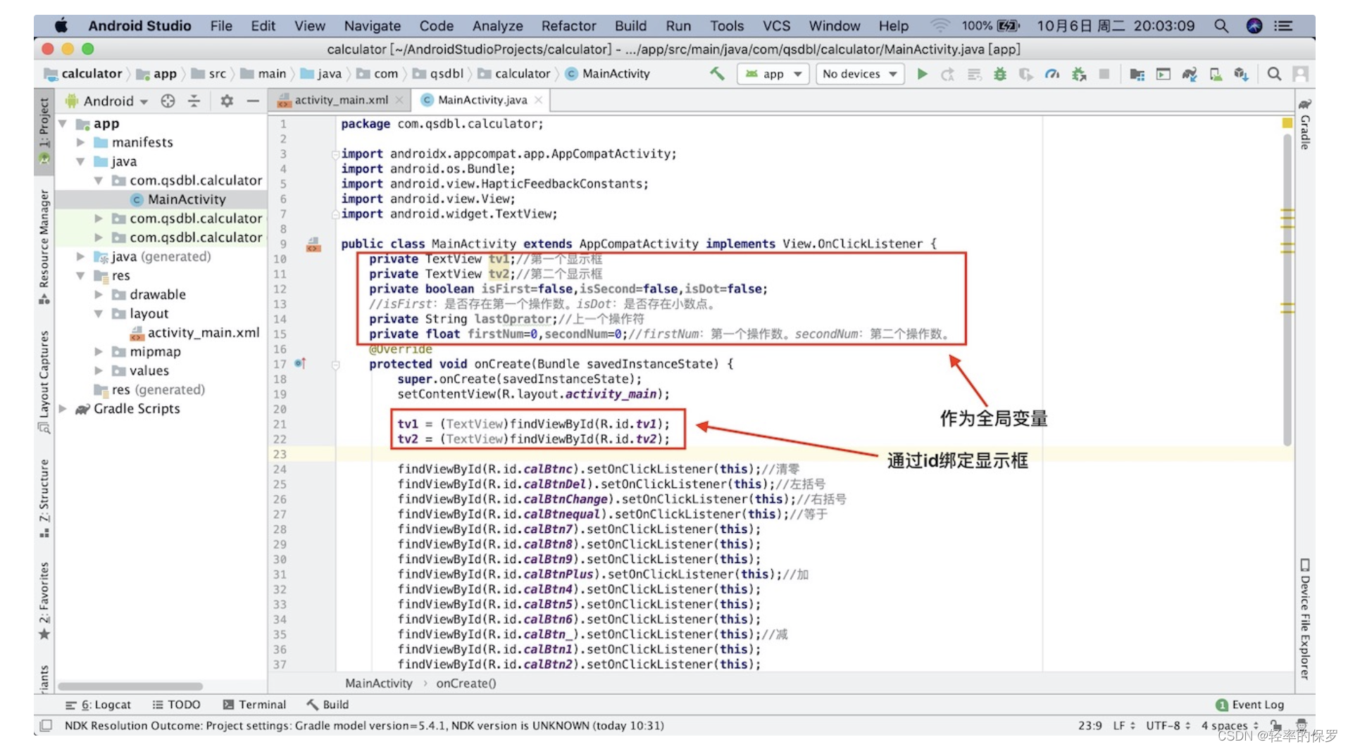Expand the manifests folder
The width and height of the screenshot is (1348, 749).
80,142
